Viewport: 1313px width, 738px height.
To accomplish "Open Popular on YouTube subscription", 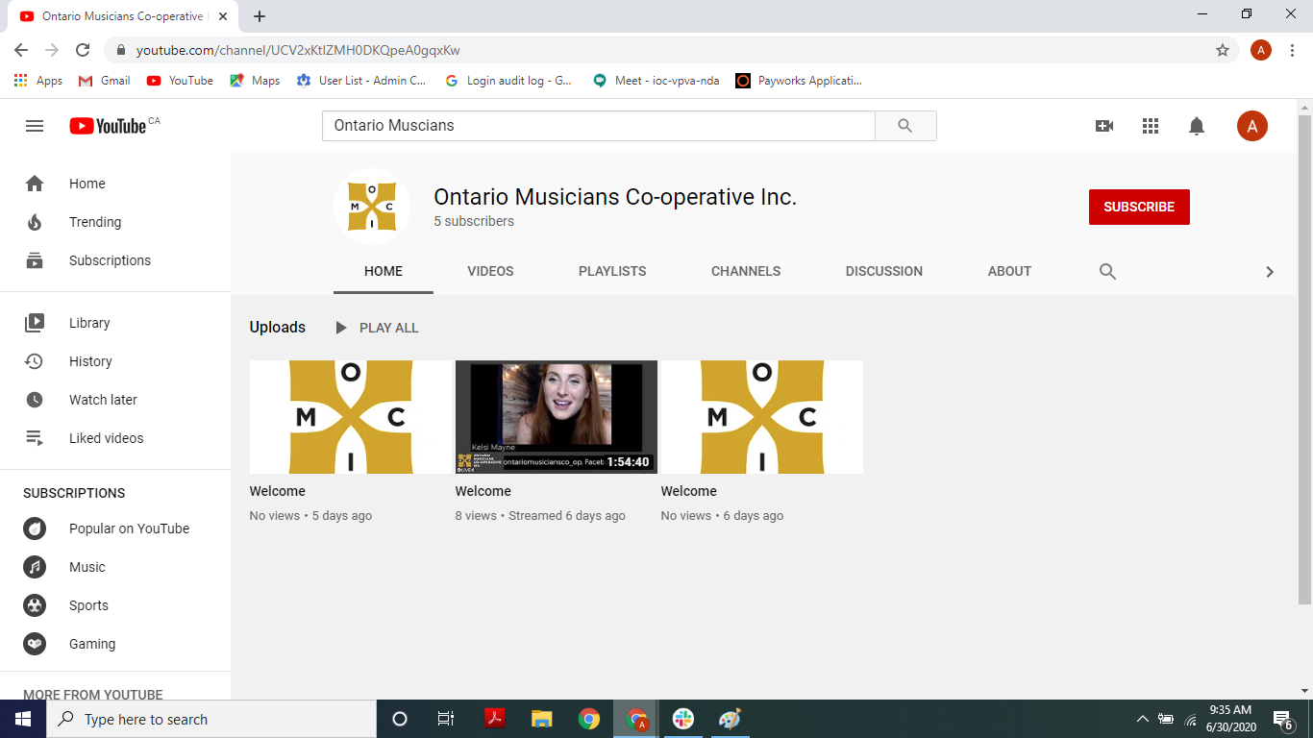I will 115,529.
